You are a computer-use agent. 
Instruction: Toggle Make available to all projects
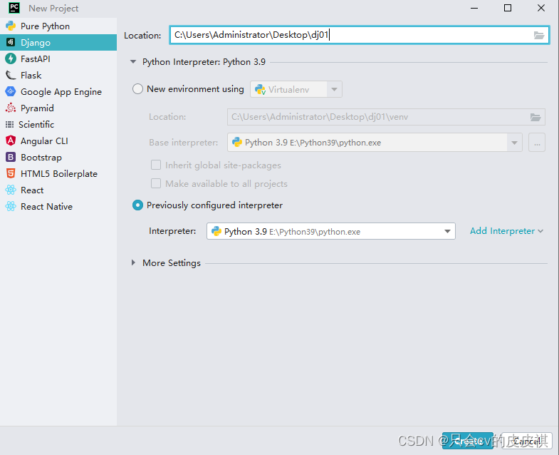pos(156,183)
